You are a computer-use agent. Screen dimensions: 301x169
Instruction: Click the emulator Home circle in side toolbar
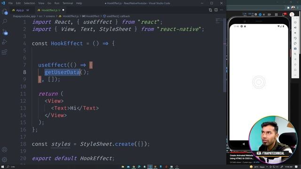(295, 65)
